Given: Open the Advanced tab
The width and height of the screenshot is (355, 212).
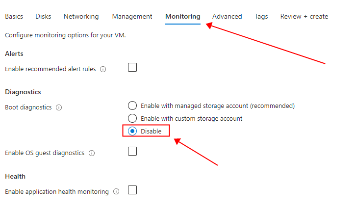Looking at the screenshot, I should (227, 16).
